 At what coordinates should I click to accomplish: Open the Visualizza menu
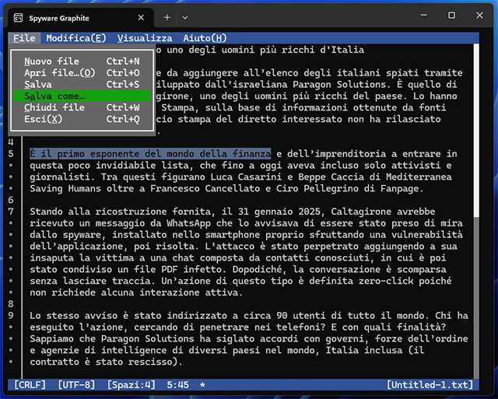[x=145, y=38]
